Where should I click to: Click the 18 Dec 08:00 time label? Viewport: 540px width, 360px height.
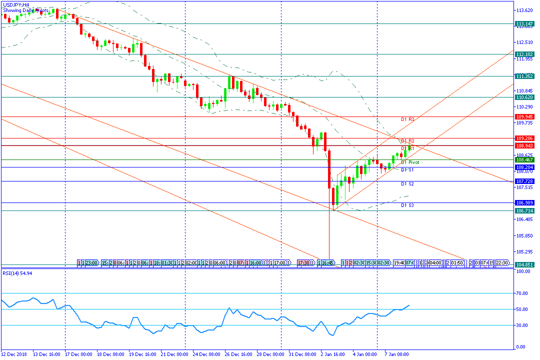[110, 354]
